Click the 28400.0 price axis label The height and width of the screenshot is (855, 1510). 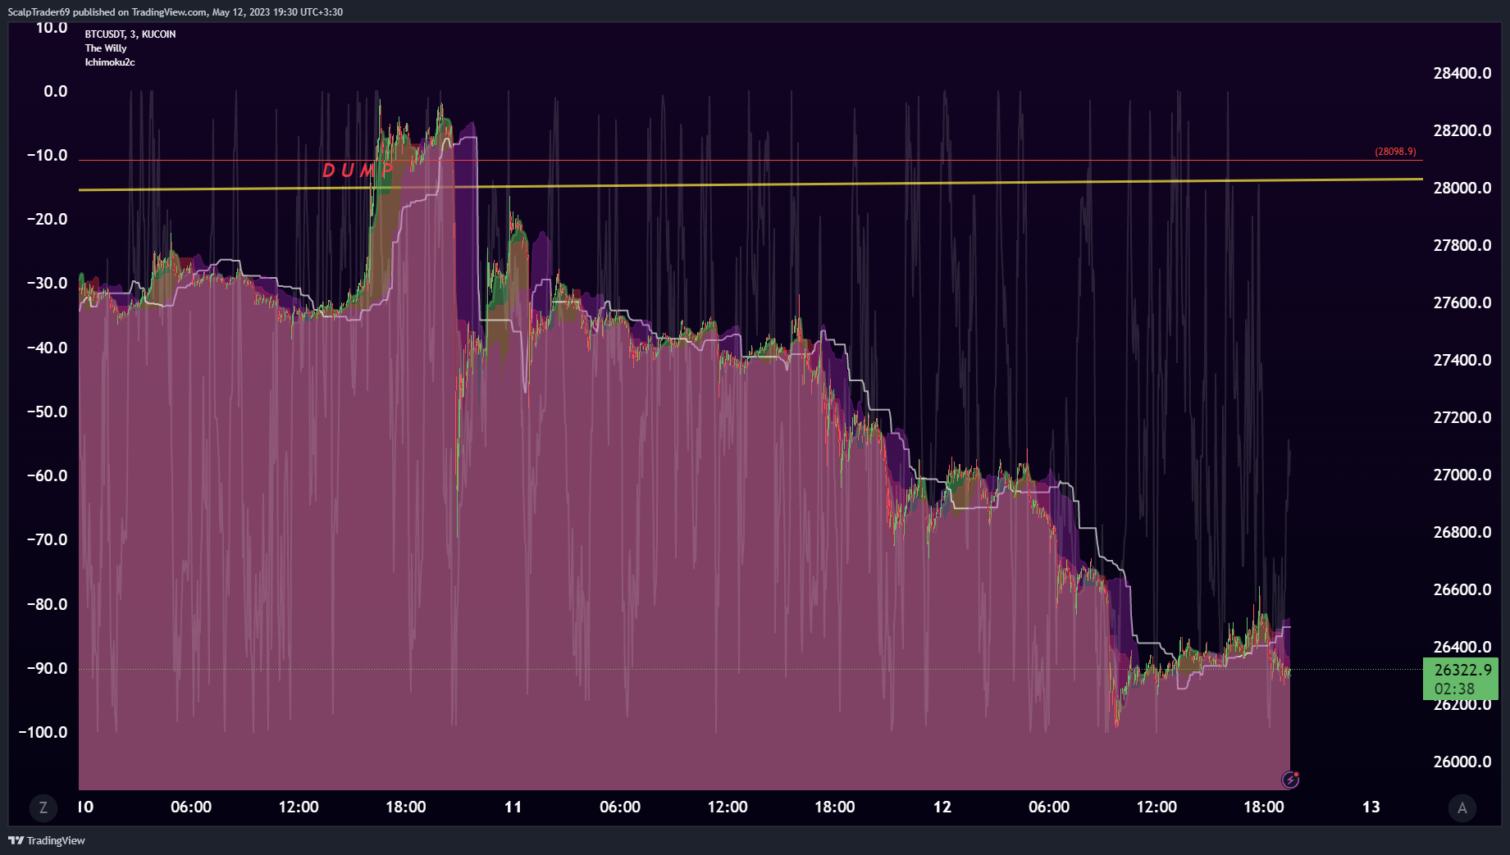(1462, 73)
